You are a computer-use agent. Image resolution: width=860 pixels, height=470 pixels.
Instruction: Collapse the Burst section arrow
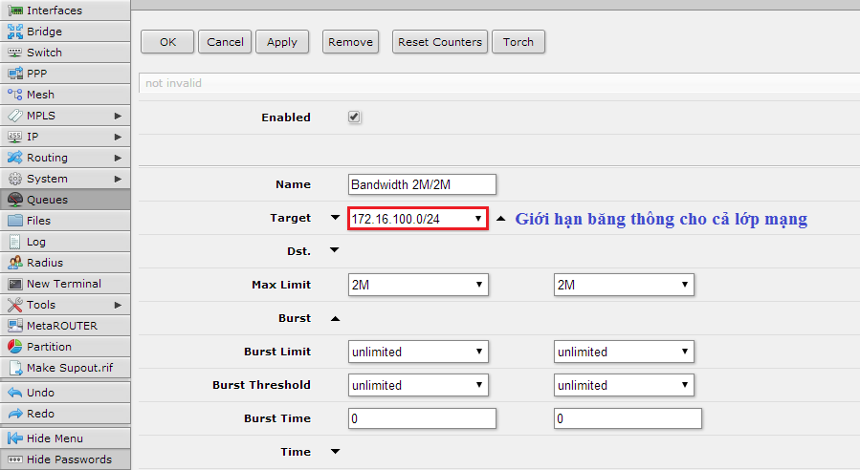coord(334,318)
